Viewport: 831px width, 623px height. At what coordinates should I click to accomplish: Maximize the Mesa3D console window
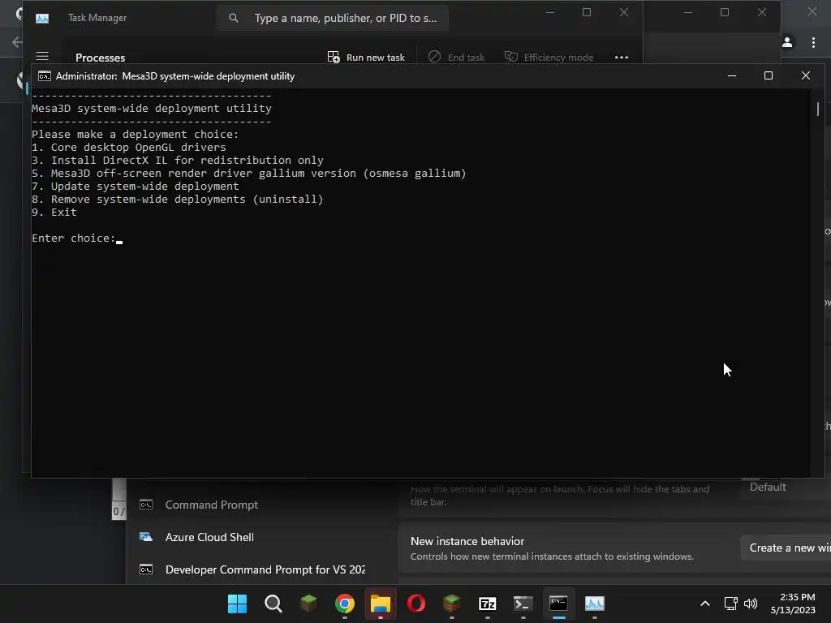pos(768,75)
